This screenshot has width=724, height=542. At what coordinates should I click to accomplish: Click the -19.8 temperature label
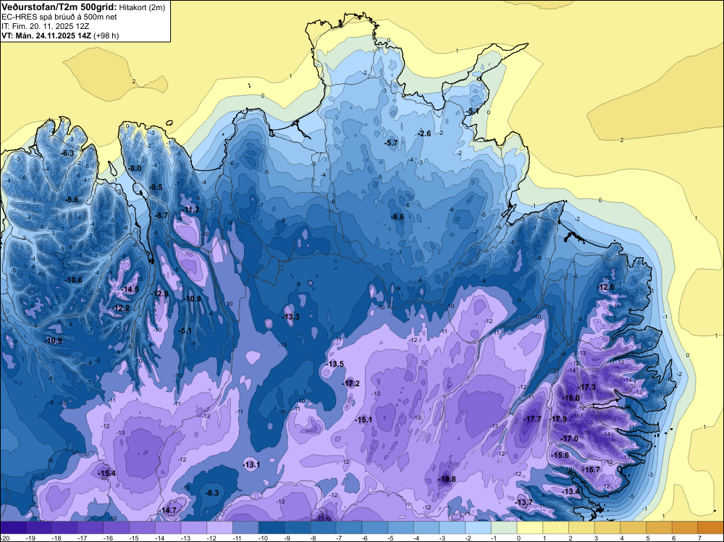click(447, 479)
